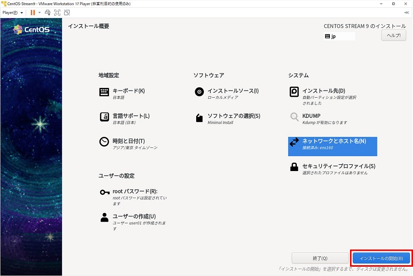Click the 'ソフトウェア' section heading
413x276 pixels.
(x=209, y=75)
